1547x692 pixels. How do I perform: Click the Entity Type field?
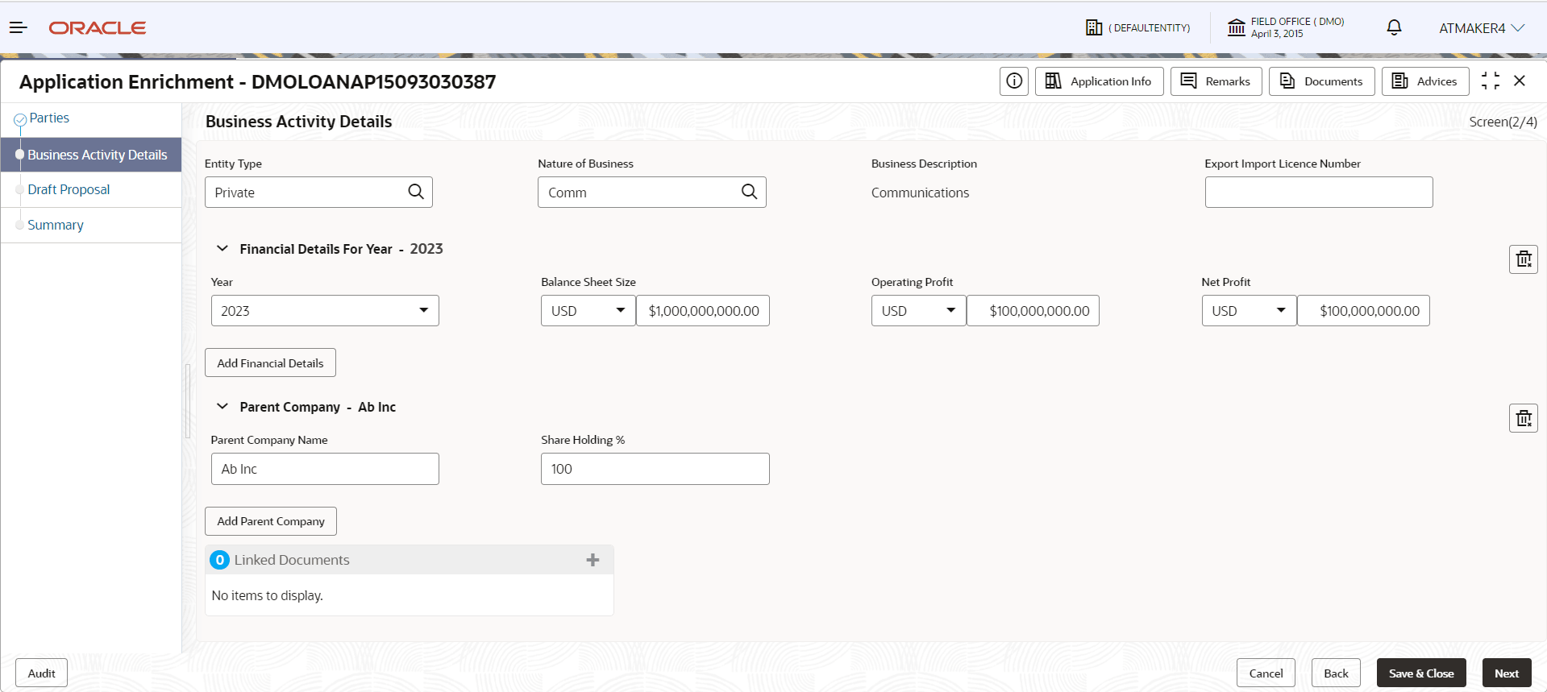pyautogui.click(x=318, y=192)
